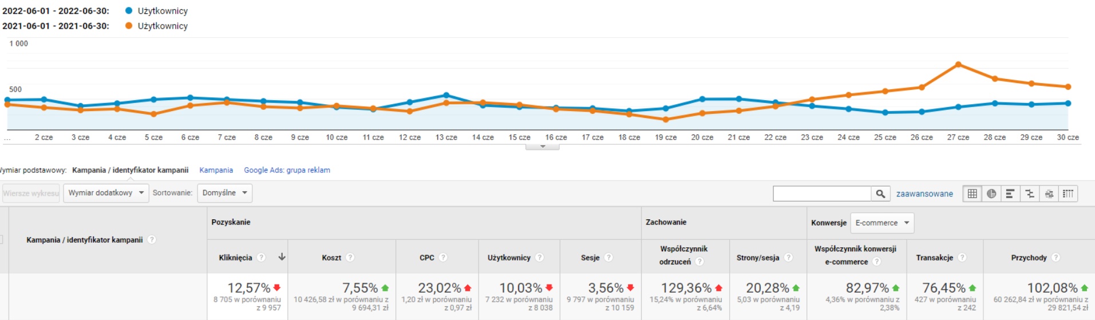Open help for Strony/sesja column
This screenshot has height=320, width=1095.
click(x=788, y=258)
